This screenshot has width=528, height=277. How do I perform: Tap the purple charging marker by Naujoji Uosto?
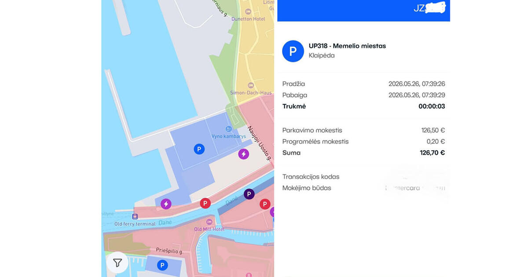tap(243, 154)
